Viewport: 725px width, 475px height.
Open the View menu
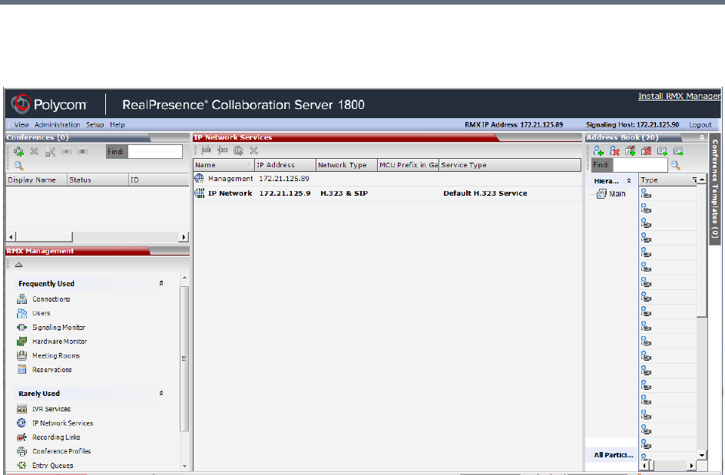pyautogui.click(x=22, y=125)
